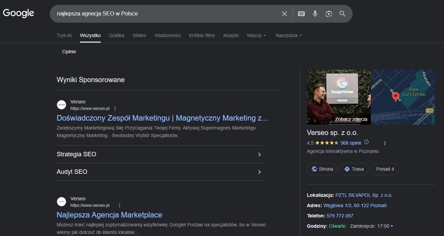Click the Opinie filter chip
444x236 pixels.
point(69,52)
